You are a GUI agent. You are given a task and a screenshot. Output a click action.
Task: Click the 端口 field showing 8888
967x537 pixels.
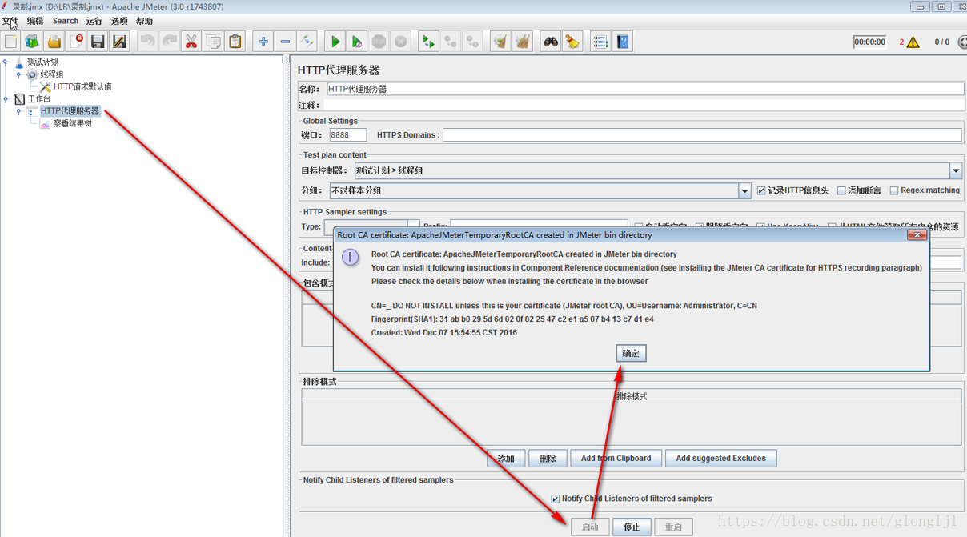pos(348,135)
